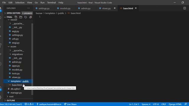The image size is (189, 106).
Task: Open feedback icon at status bar end
Action: [x=186, y=104]
